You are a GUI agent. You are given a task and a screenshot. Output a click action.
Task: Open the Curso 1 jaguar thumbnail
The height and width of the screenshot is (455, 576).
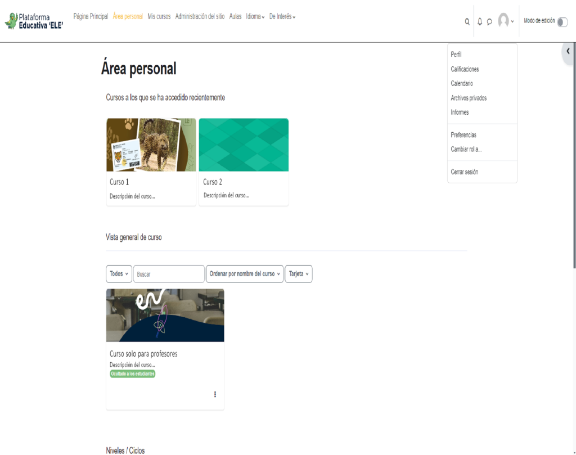[151, 145]
